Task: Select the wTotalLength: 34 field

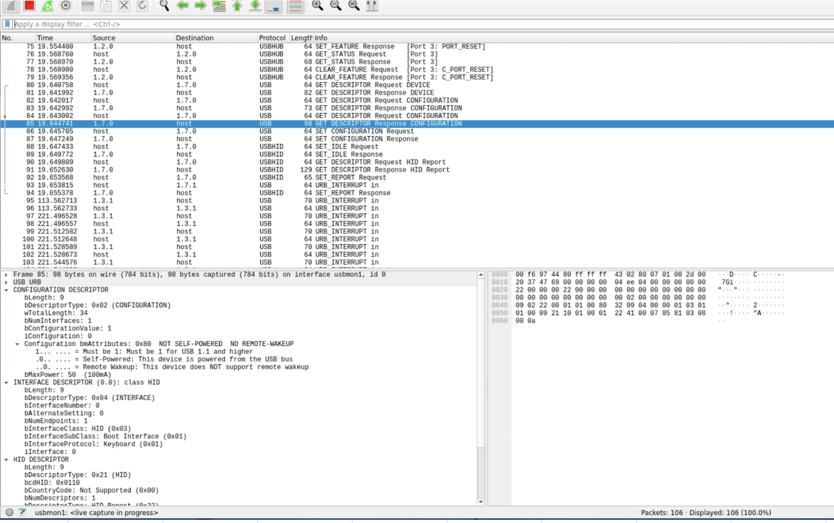Action: tap(56, 313)
